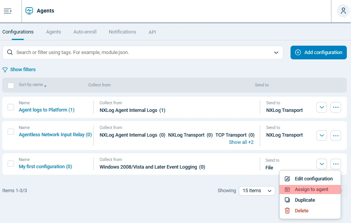Click the filter funnel icon beside Show filters
Viewport: 351px width, 223px height.
point(5,69)
